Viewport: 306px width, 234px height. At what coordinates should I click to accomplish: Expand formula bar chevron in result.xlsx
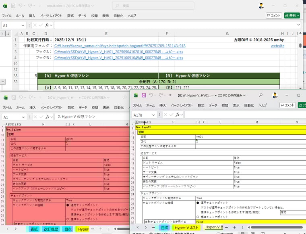[299, 25]
